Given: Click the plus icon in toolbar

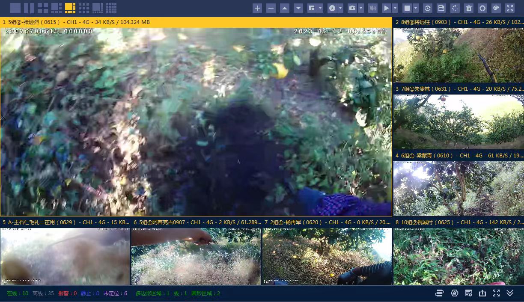Looking at the screenshot, I should click(257, 8).
